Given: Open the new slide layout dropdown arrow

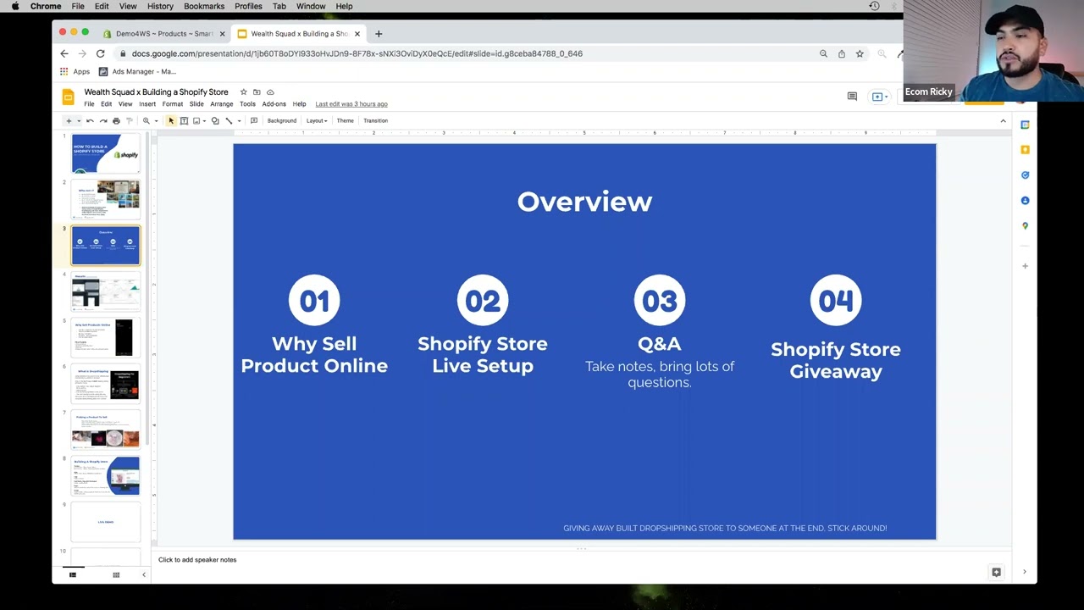Looking at the screenshot, I should 79,121.
